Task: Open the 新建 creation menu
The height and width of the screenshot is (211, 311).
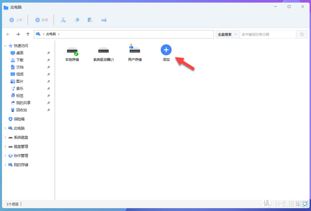Action: [x=41, y=20]
